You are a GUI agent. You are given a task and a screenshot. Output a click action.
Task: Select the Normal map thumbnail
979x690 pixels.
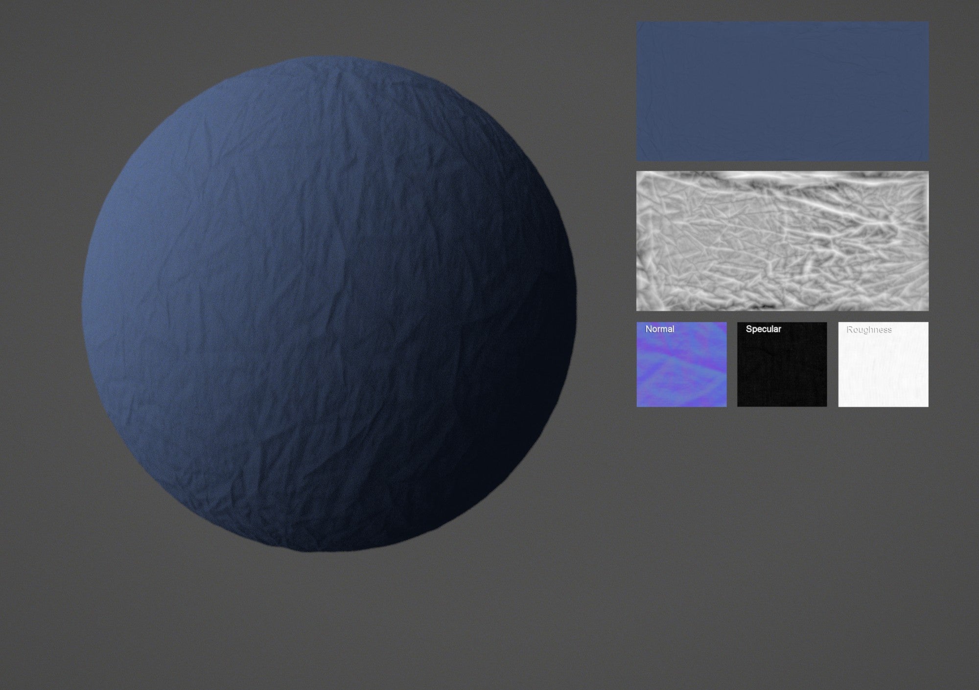681,364
